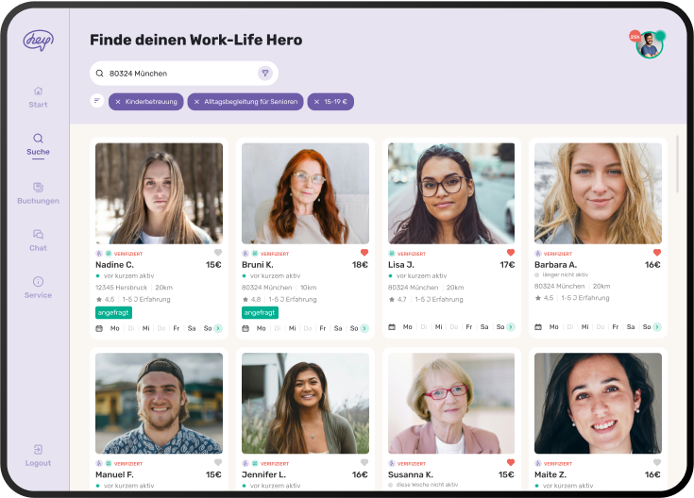Toggle favorite heart for Manuel F.
Image resolution: width=694 pixels, height=498 pixels.
pyautogui.click(x=218, y=462)
